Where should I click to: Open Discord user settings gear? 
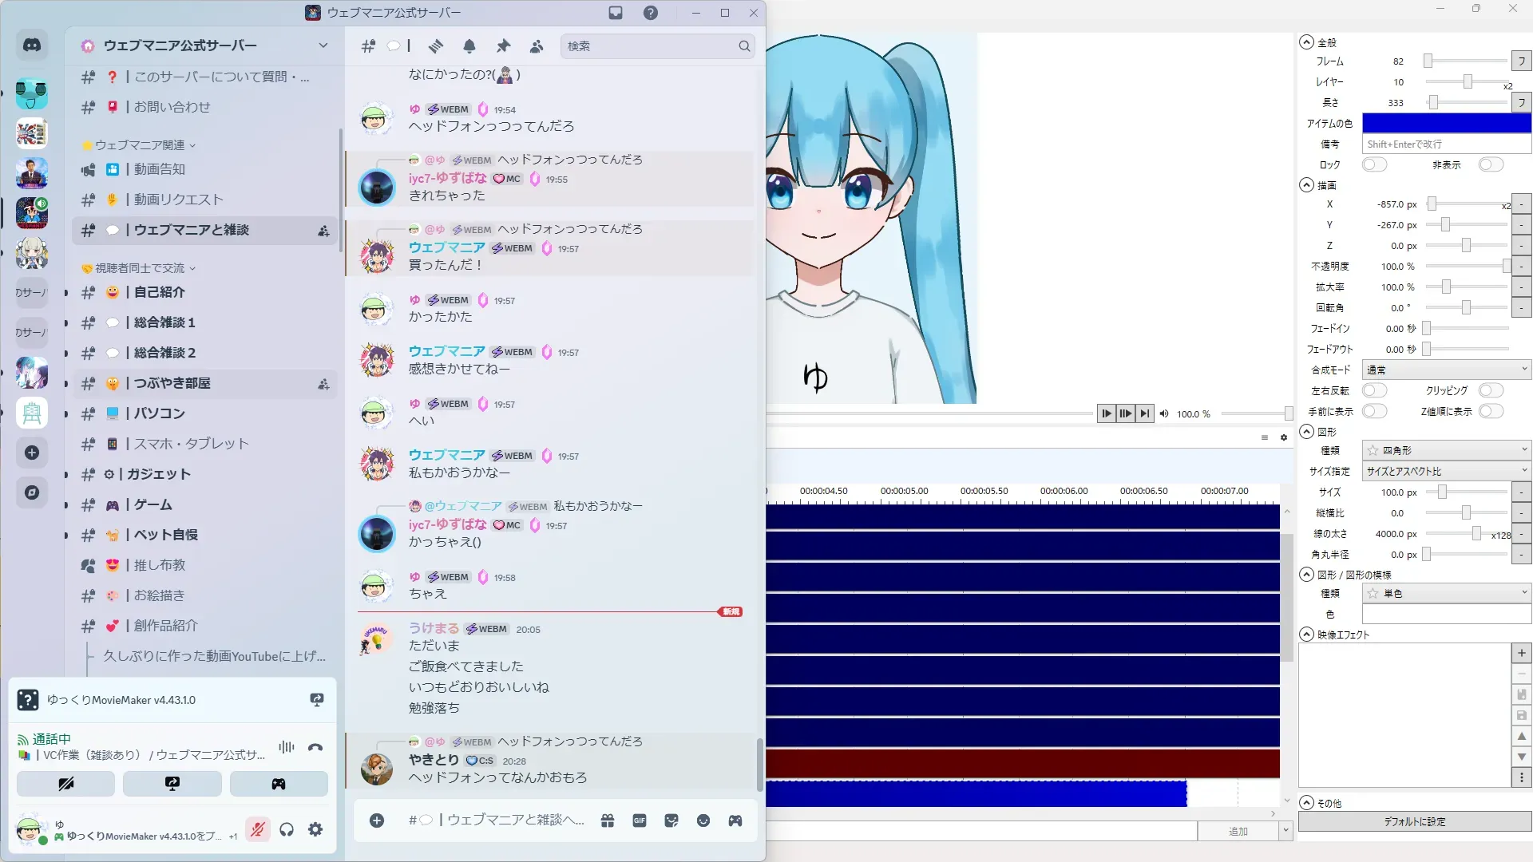pyautogui.click(x=315, y=830)
